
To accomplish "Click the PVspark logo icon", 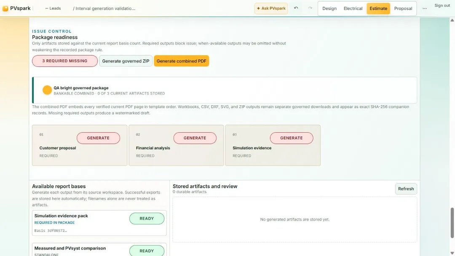I will pyautogui.click(x=5, y=8).
